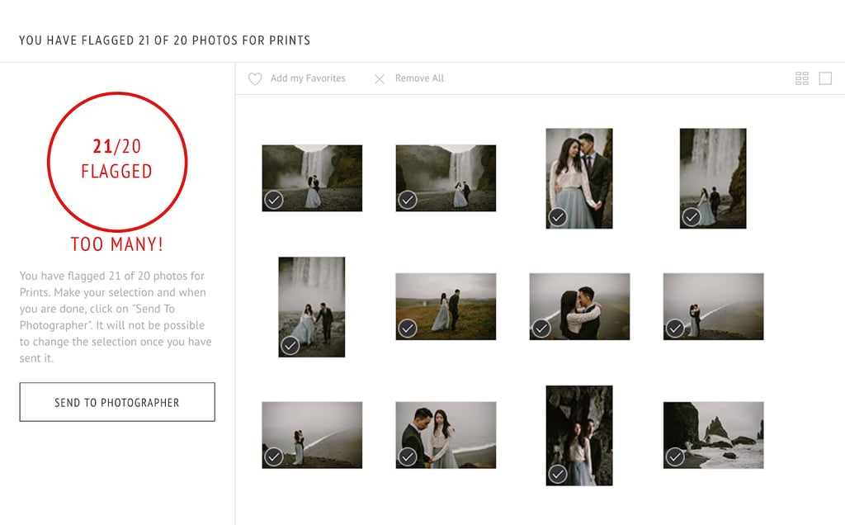Open the couple holding hands by the shore
The width and height of the screenshot is (845, 525).
tap(446, 435)
